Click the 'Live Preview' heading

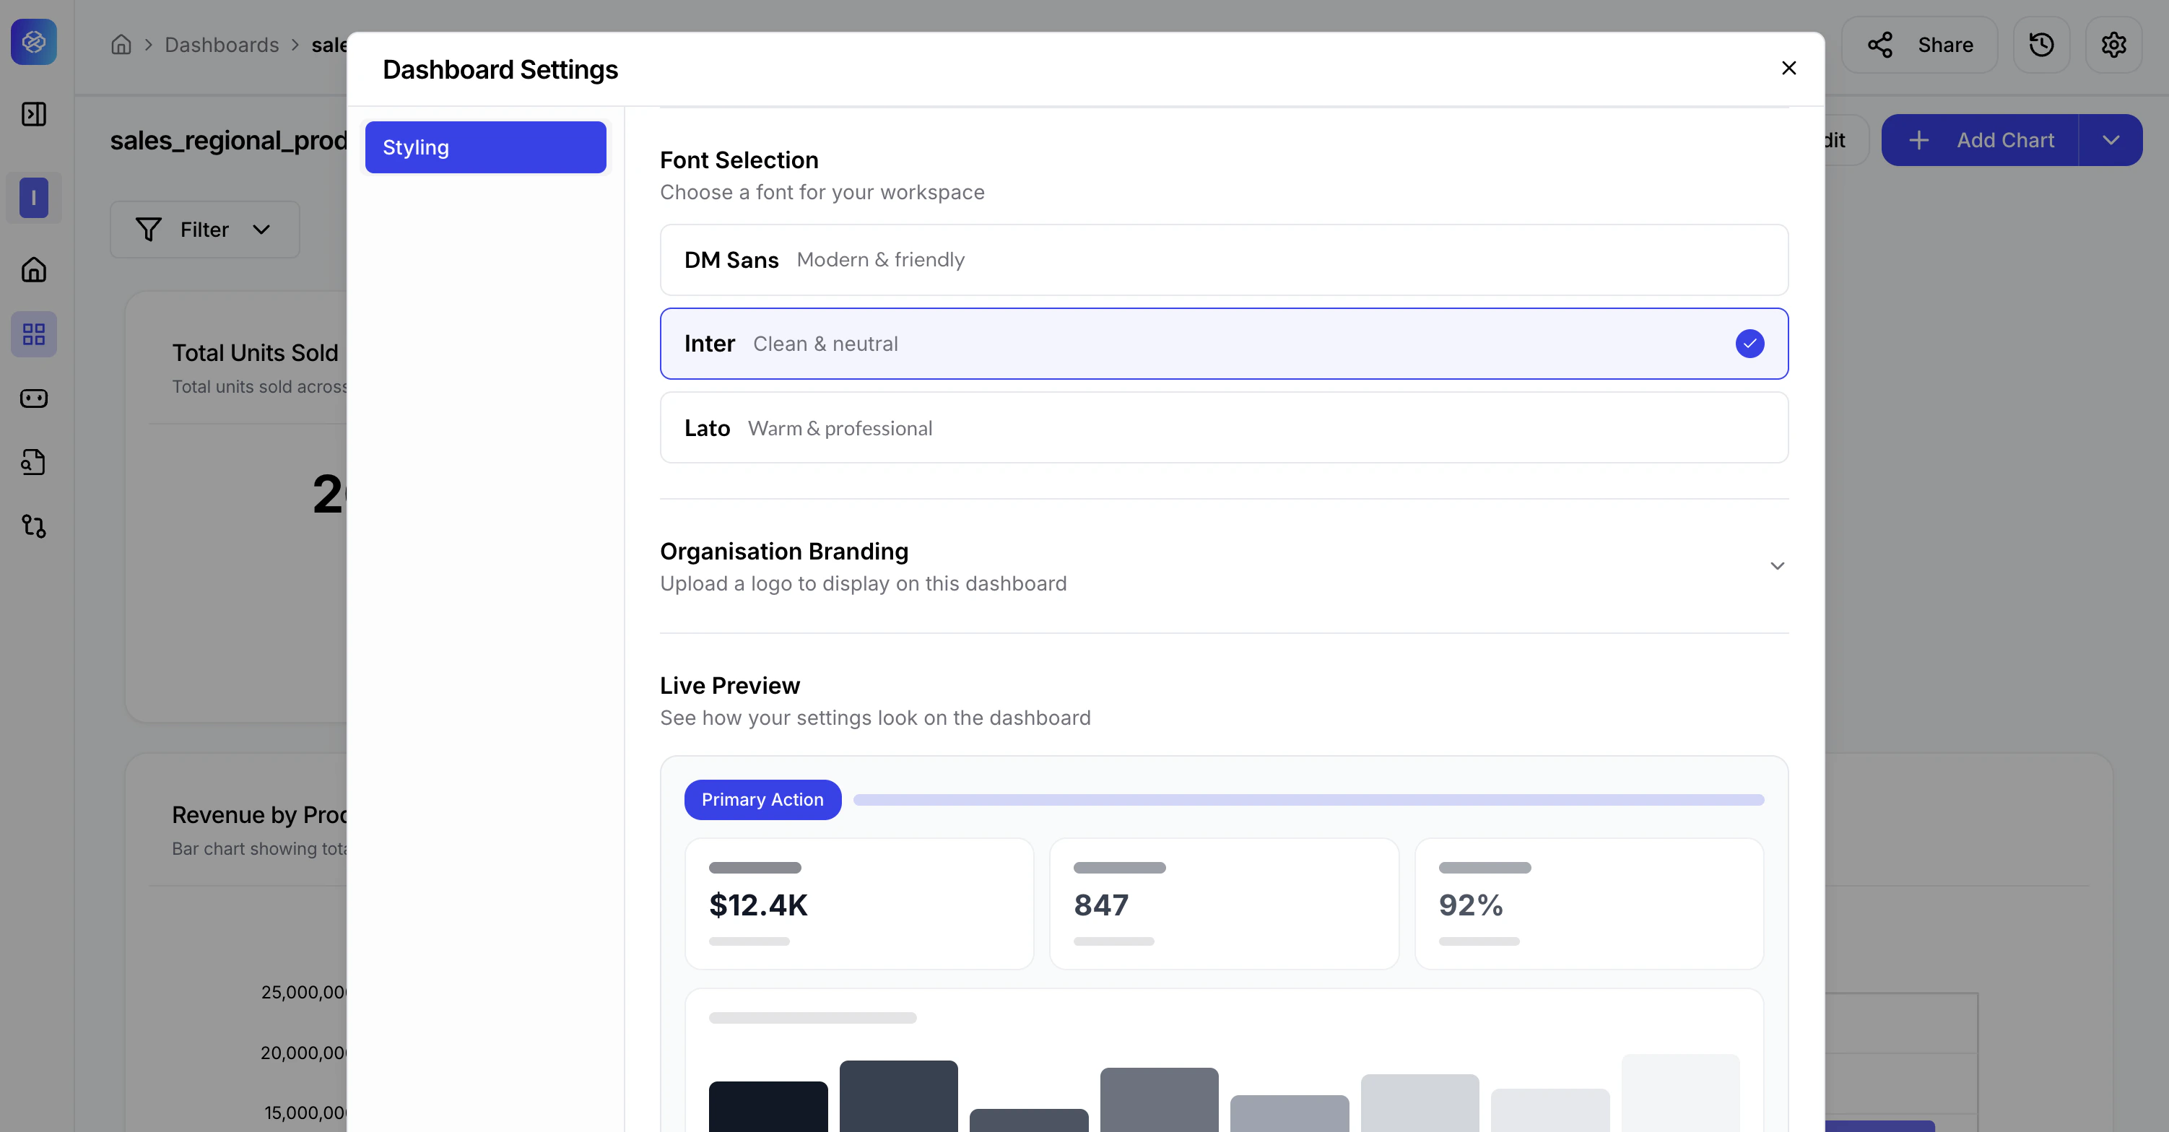tap(730, 686)
